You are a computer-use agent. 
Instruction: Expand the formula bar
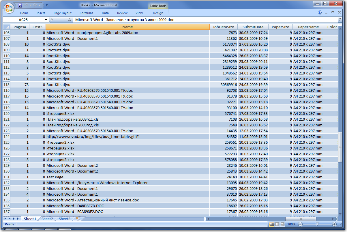[340, 20]
